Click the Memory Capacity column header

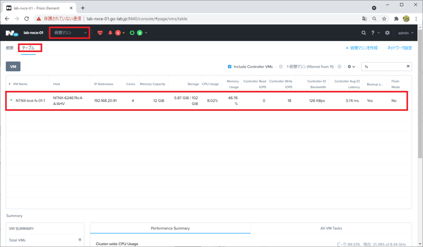(x=152, y=84)
